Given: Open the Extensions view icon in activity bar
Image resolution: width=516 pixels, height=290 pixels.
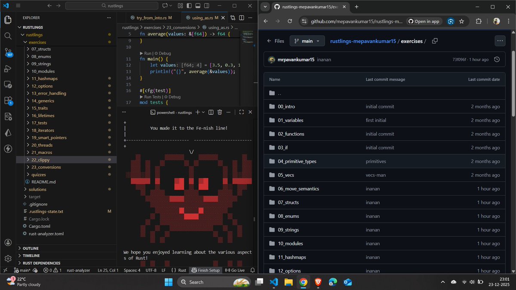Looking at the screenshot, I should pyautogui.click(x=8, y=101).
